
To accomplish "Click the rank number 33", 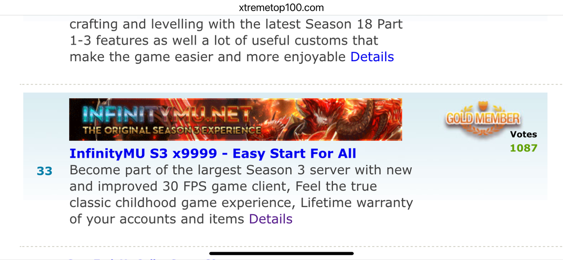I will [44, 171].
